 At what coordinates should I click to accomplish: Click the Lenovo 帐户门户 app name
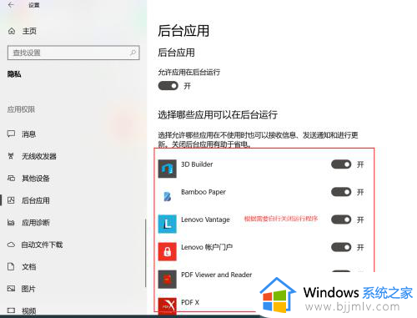tap(207, 247)
